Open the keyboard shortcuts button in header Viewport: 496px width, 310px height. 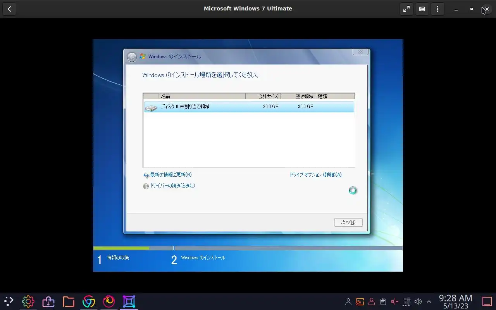422,9
